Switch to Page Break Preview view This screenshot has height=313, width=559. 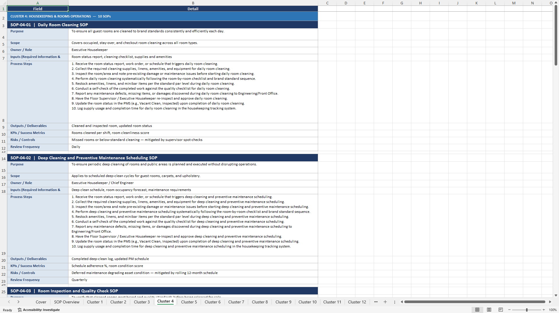(x=501, y=310)
